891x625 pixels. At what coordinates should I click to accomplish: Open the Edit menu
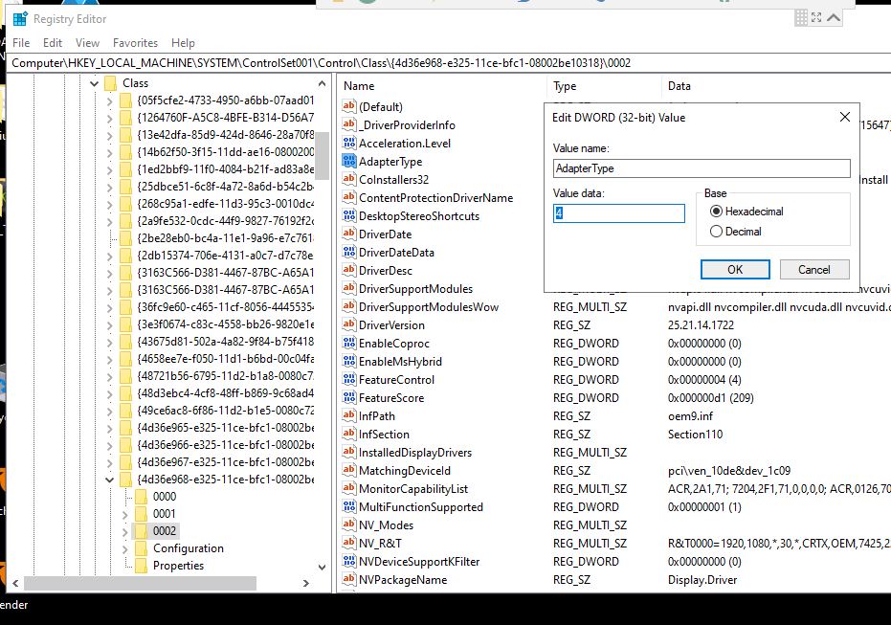click(x=53, y=43)
